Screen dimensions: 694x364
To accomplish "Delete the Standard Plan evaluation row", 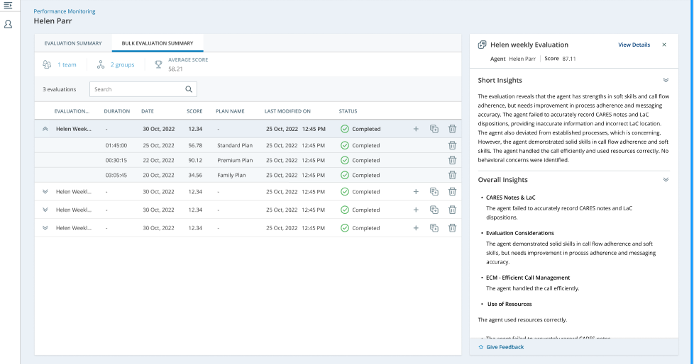I will click(452, 145).
